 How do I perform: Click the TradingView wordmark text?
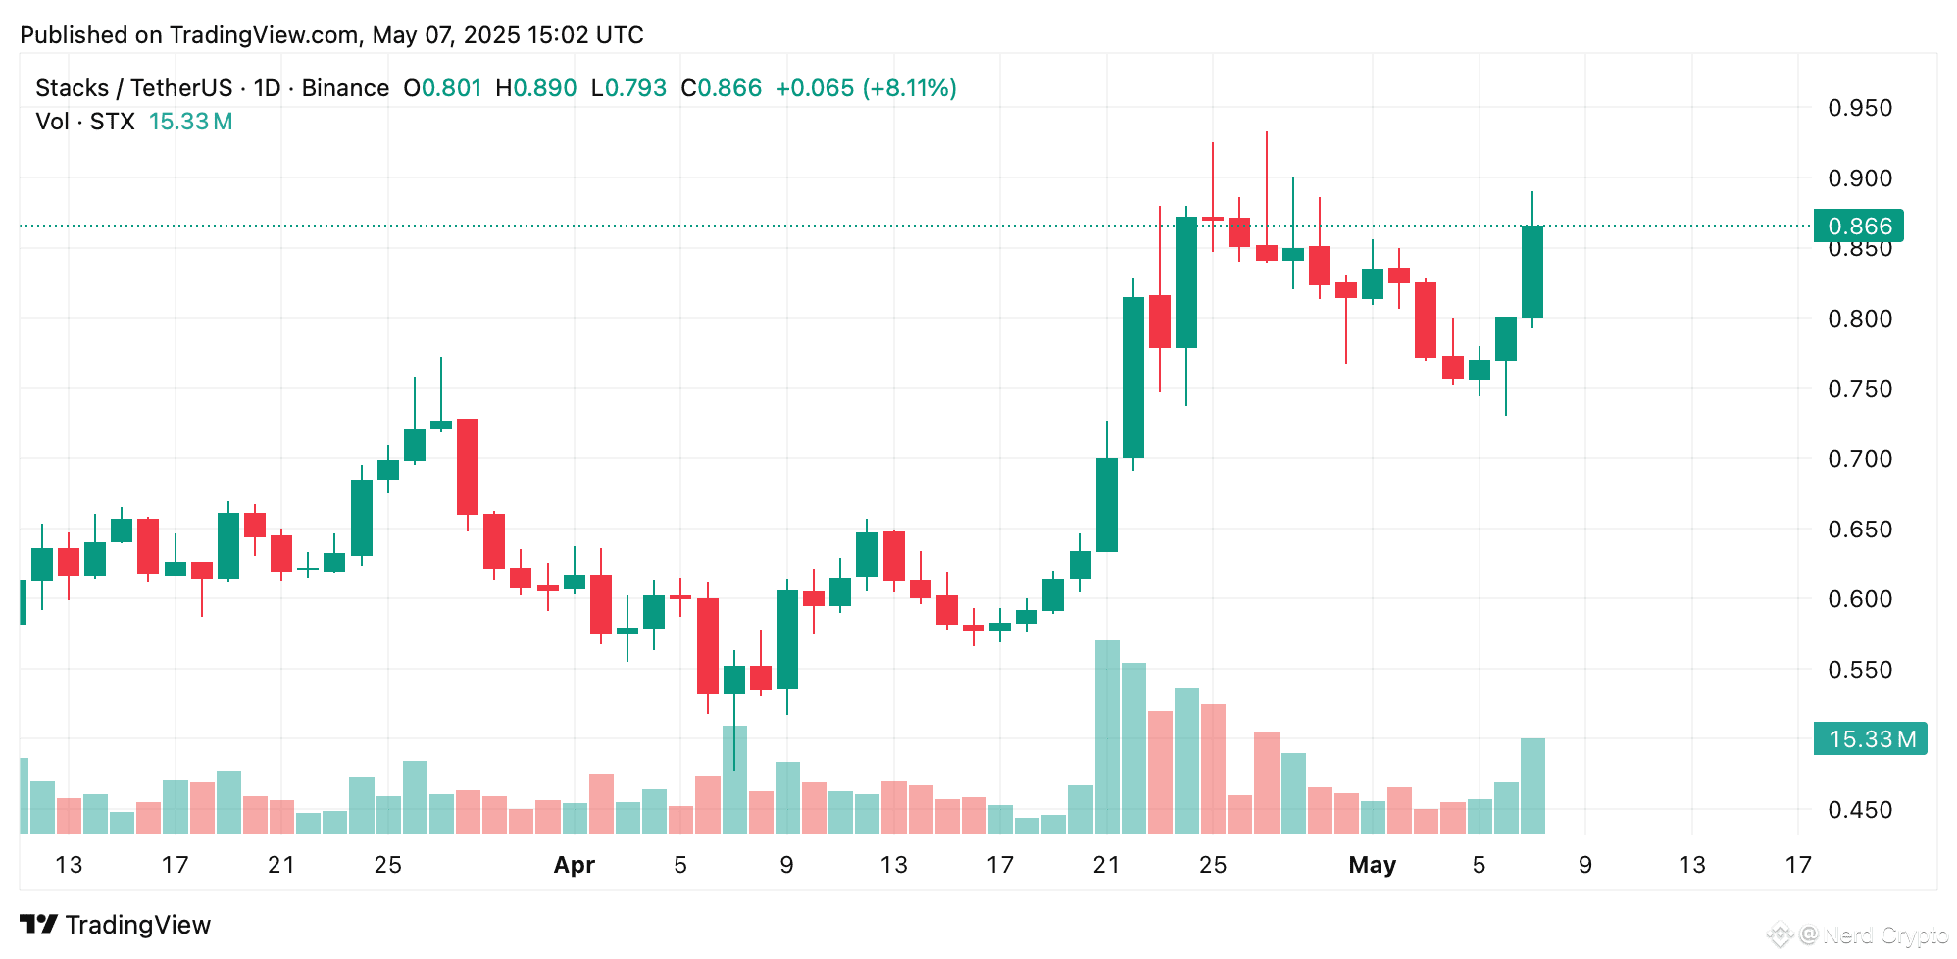138,925
